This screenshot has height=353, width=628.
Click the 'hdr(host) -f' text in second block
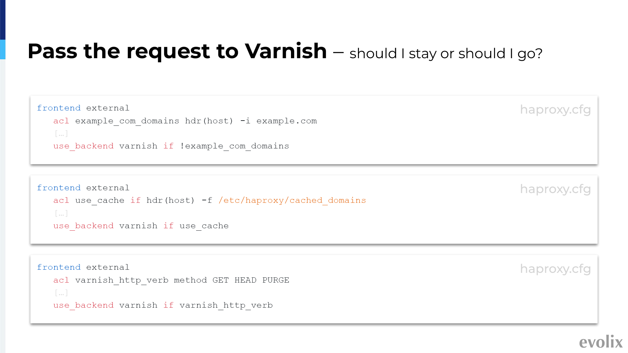coord(179,200)
